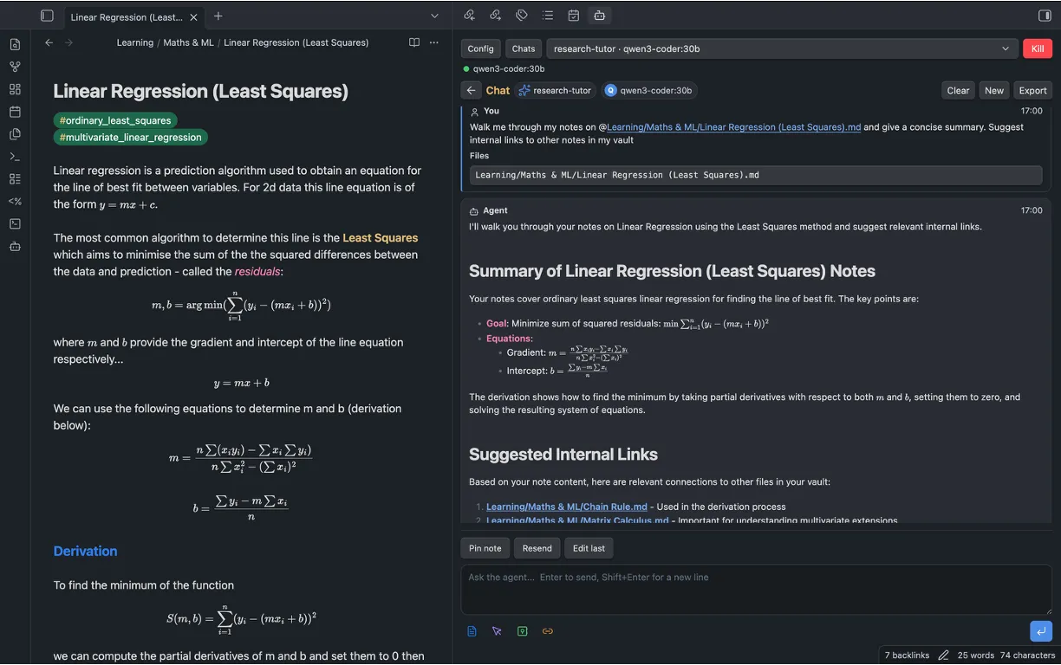Click the Clear button

pyautogui.click(x=958, y=90)
